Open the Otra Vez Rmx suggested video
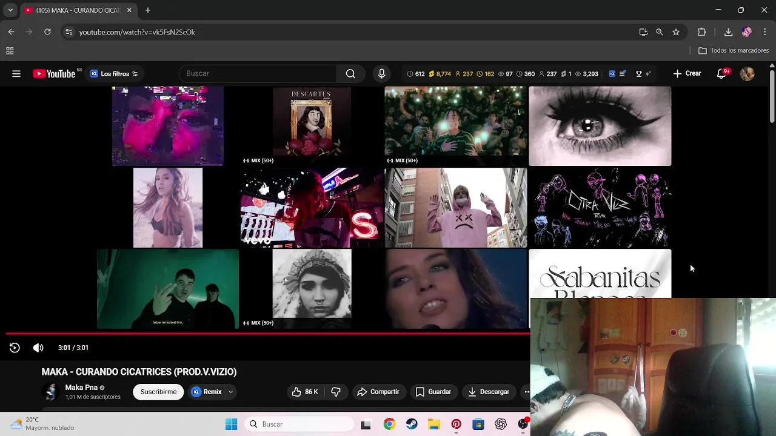 pyautogui.click(x=600, y=208)
